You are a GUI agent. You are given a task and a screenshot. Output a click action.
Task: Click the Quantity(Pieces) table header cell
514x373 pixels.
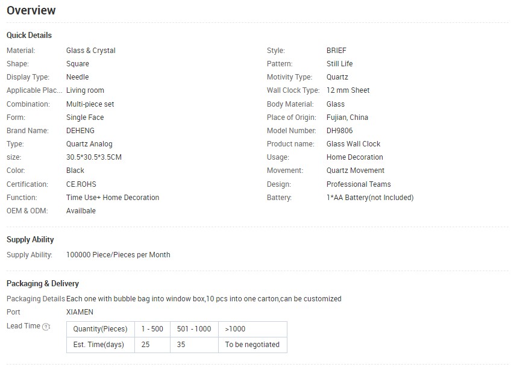coord(100,329)
